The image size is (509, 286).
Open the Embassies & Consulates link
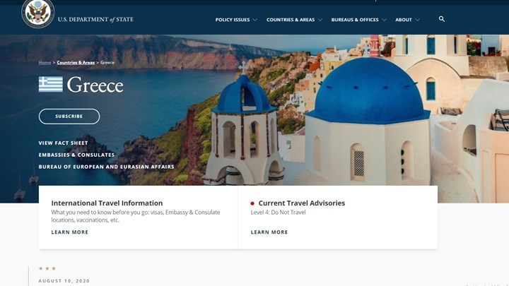[x=76, y=155]
